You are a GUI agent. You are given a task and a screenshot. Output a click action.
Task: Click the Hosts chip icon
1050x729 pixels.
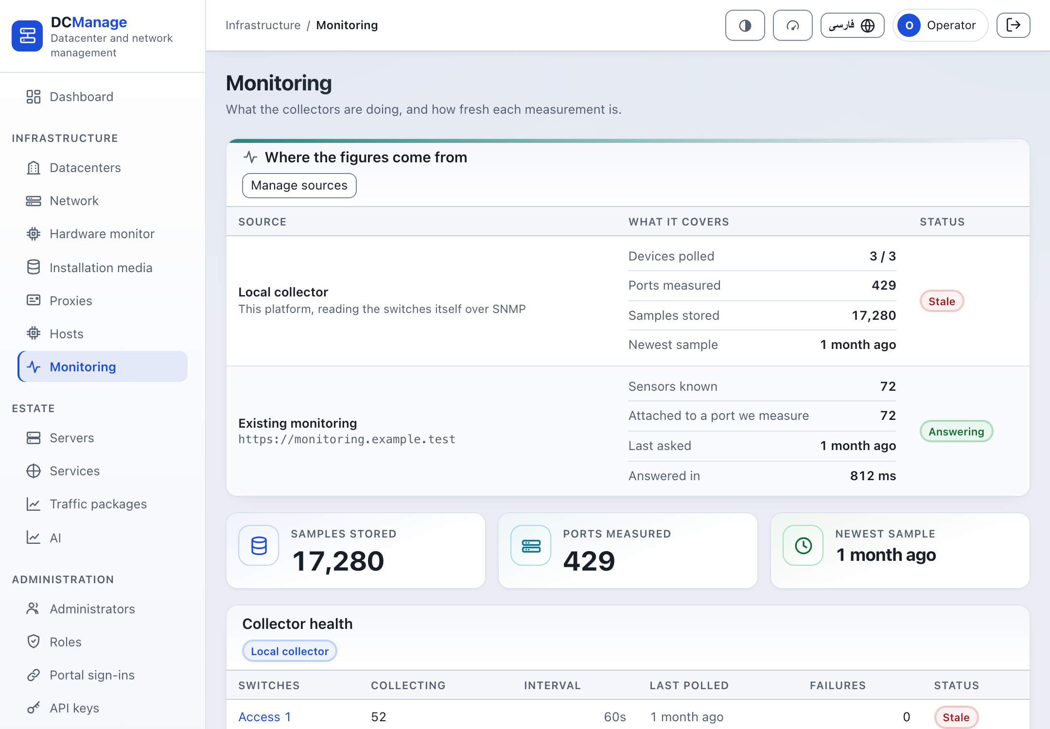click(x=34, y=333)
